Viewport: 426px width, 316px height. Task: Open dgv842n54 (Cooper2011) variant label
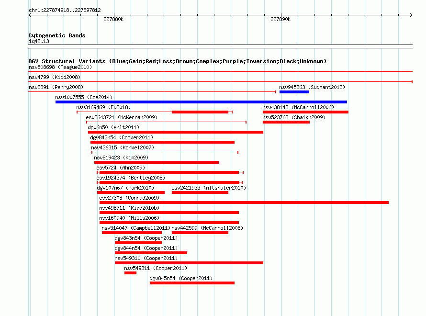122,137
